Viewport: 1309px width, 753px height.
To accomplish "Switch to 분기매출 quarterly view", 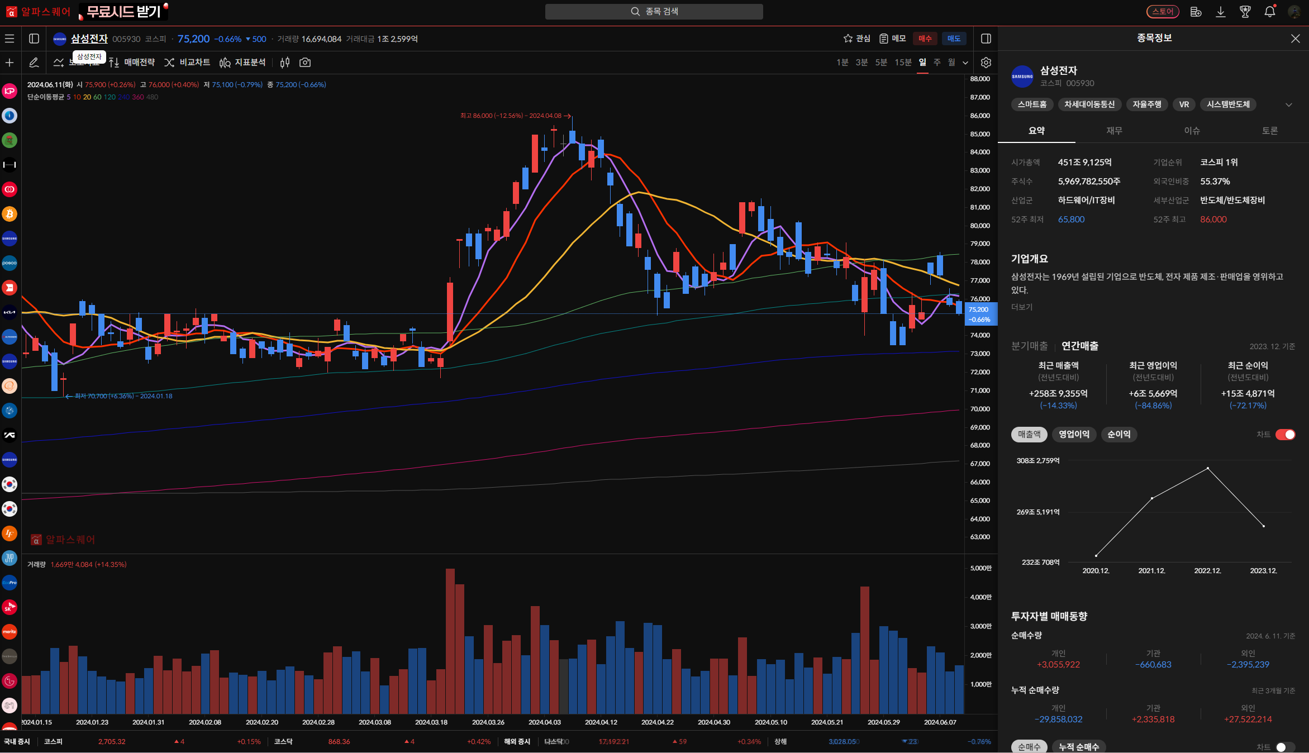I will (x=1029, y=346).
